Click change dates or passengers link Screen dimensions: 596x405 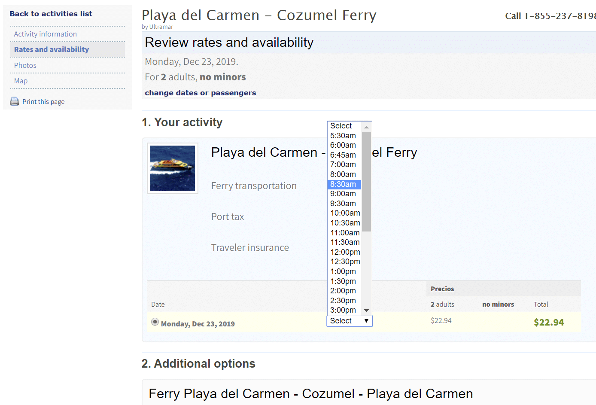200,93
